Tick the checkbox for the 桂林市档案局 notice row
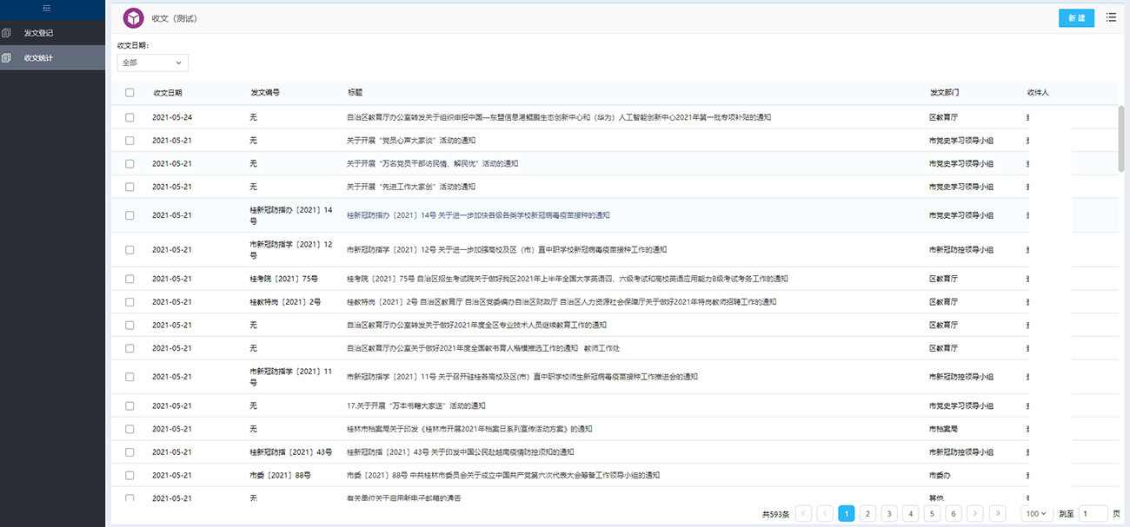 (x=130, y=429)
